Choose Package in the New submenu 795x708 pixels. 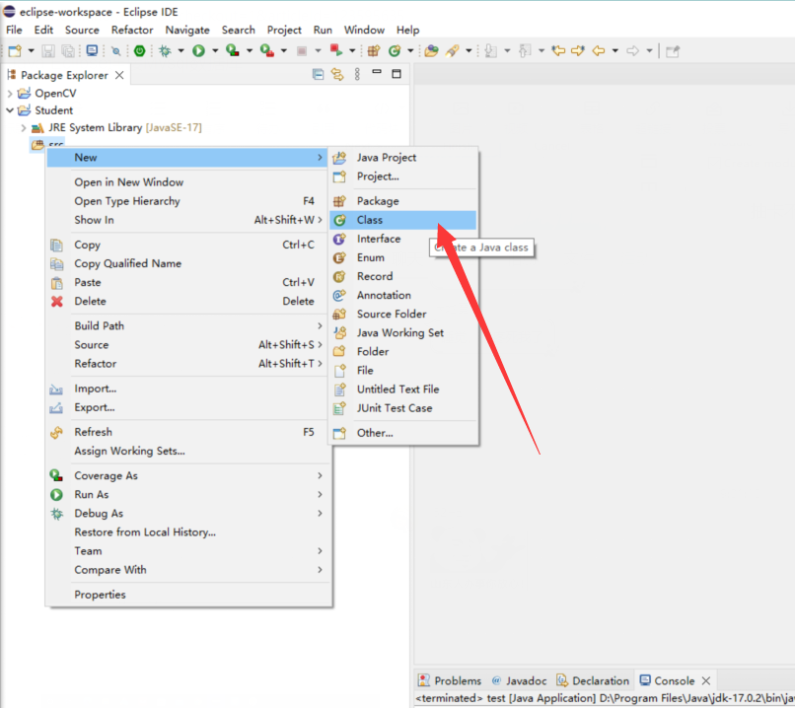point(403,201)
